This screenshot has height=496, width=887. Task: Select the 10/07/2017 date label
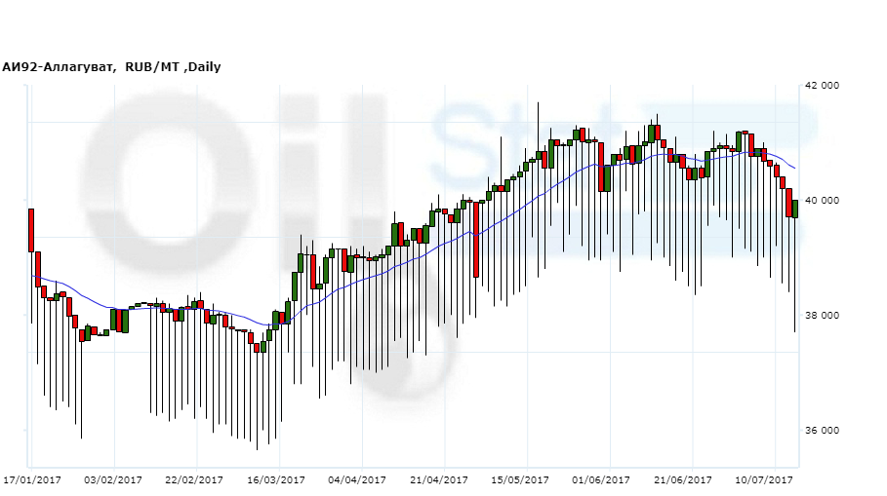pos(764,480)
